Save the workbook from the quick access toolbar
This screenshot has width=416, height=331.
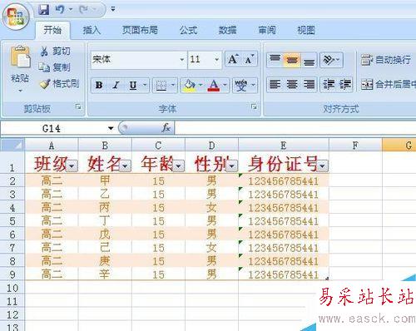(44, 10)
